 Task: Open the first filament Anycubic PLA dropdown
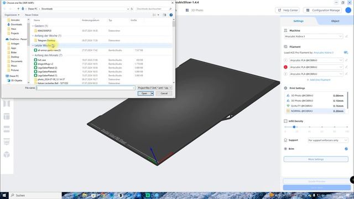316,60
